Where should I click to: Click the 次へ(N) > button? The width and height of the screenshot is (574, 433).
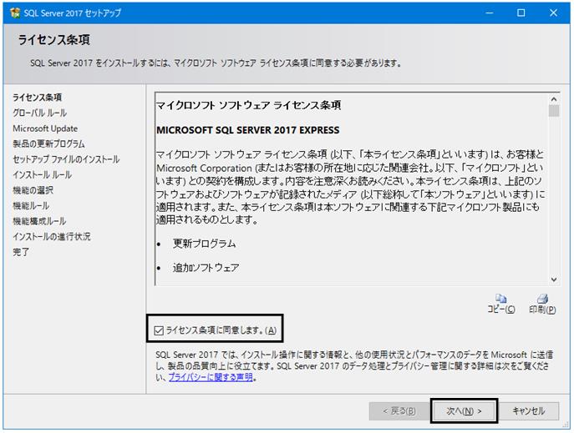coord(464,411)
